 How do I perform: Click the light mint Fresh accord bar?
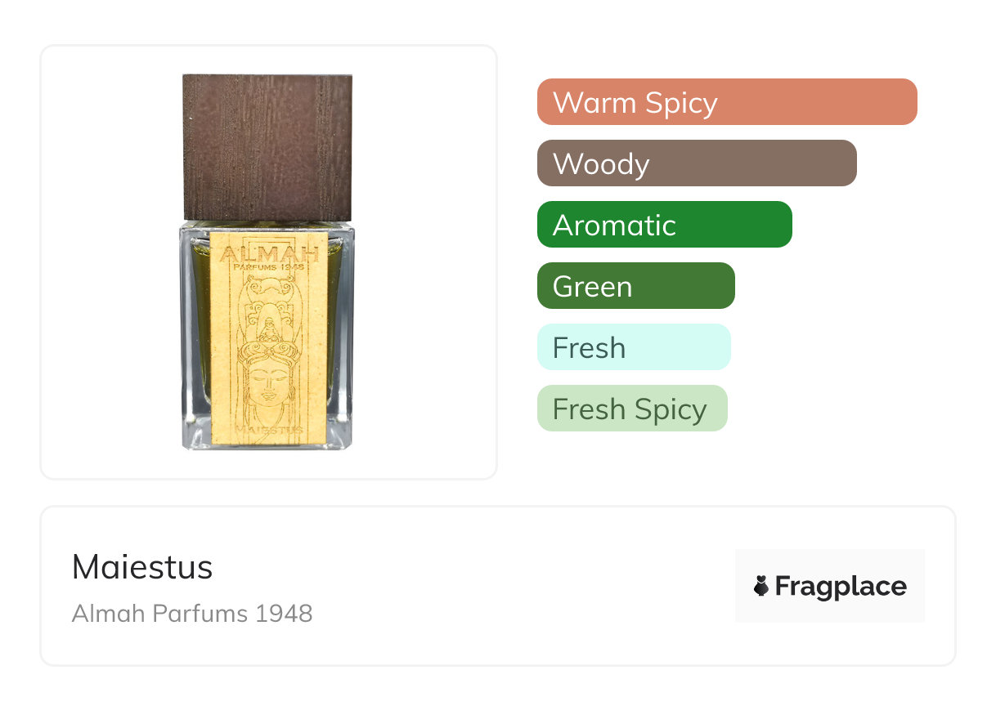633,347
